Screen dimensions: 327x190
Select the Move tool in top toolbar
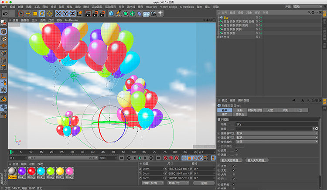click(28, 14)
